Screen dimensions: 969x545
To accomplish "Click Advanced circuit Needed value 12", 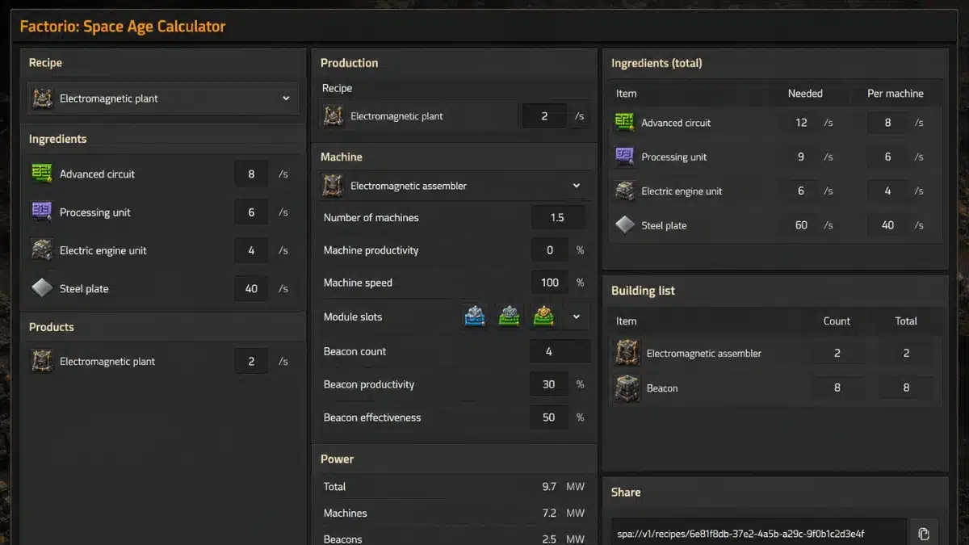I will pos(801,123).
